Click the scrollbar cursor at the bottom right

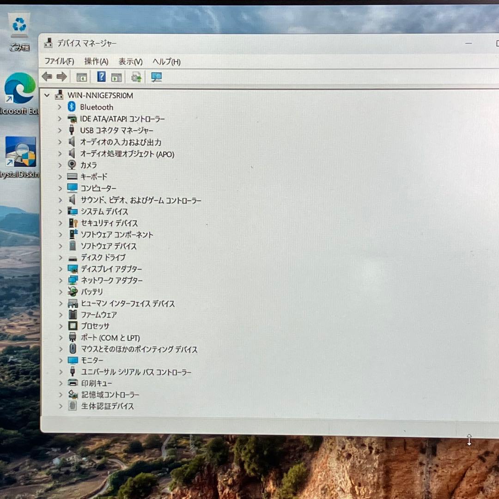(x=469, y=440)
